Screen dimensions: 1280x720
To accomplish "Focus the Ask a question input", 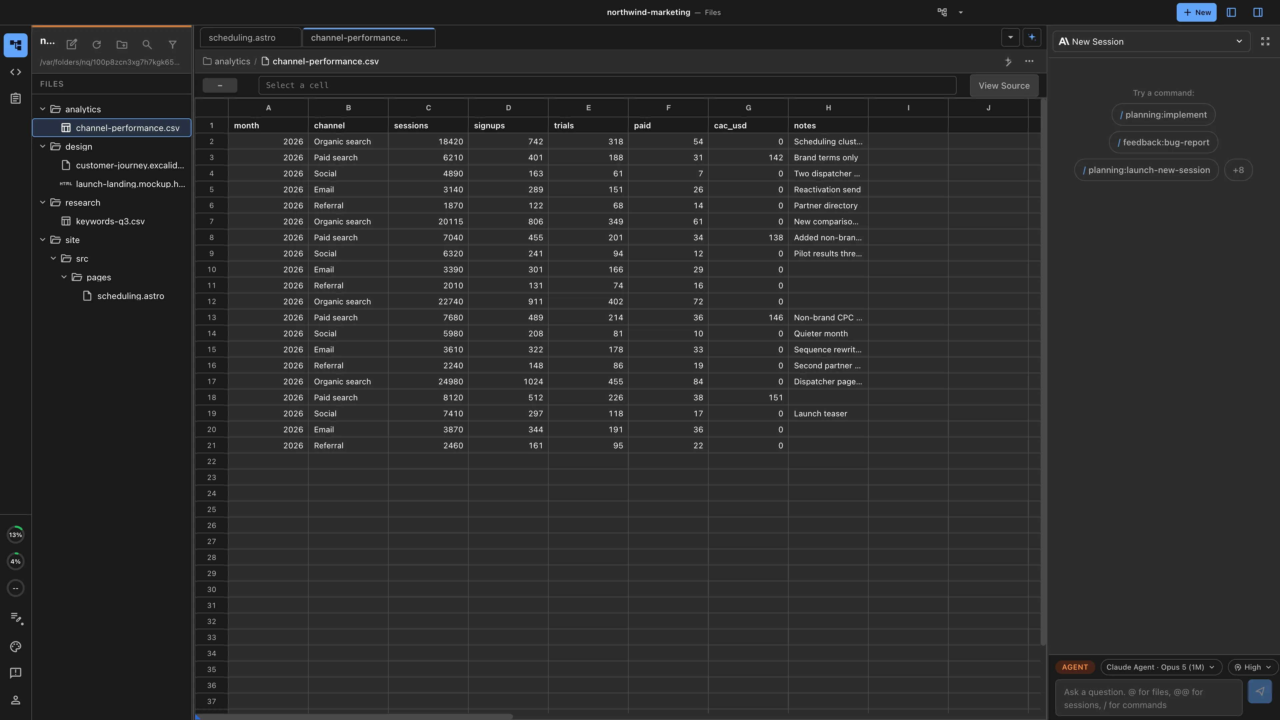I will tap(1149, 698).
